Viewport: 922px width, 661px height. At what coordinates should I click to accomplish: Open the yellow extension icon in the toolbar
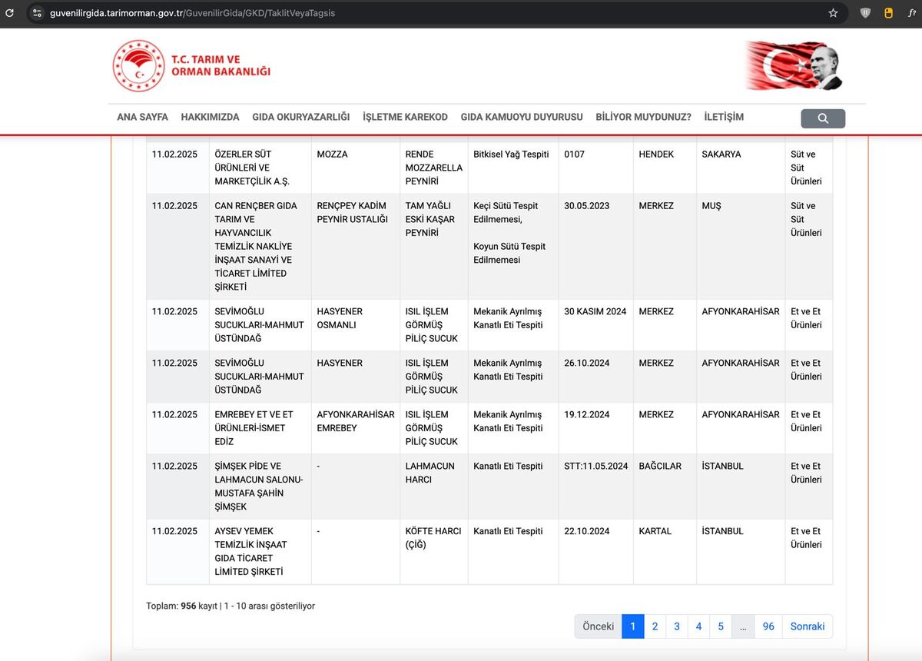(888, 13)
